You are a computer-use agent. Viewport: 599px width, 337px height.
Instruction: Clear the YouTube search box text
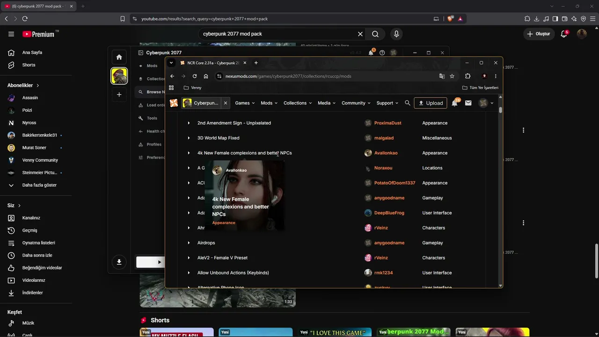360,34
